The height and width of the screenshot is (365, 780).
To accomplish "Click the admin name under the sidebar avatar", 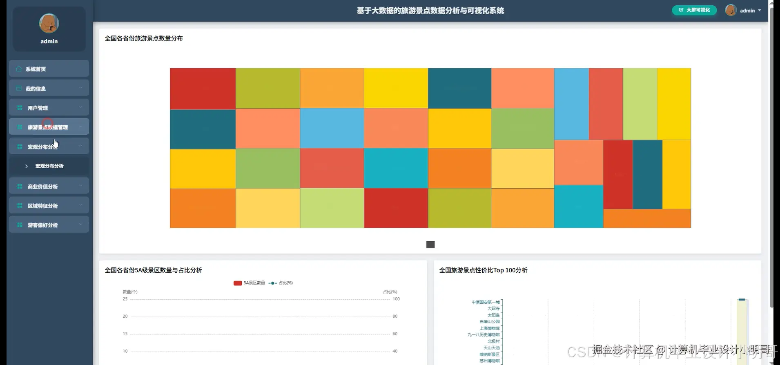I will click(49, 41).
